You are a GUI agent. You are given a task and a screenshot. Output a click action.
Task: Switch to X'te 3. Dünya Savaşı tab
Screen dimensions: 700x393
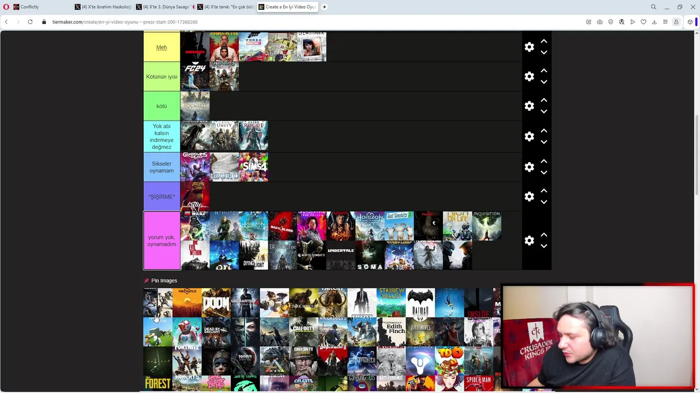(x=164, y=7)
